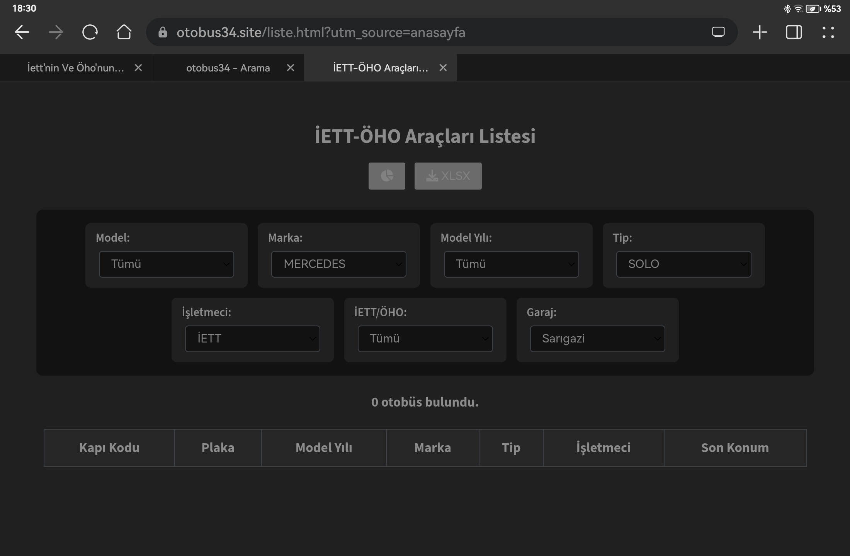Viewport: 850px width, 556px height.
Task: Switch to the otobus34 - Arama tab
Action: 228,68
